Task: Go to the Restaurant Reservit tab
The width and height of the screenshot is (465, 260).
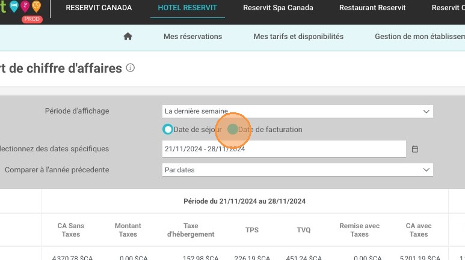Action: [372, 8]
